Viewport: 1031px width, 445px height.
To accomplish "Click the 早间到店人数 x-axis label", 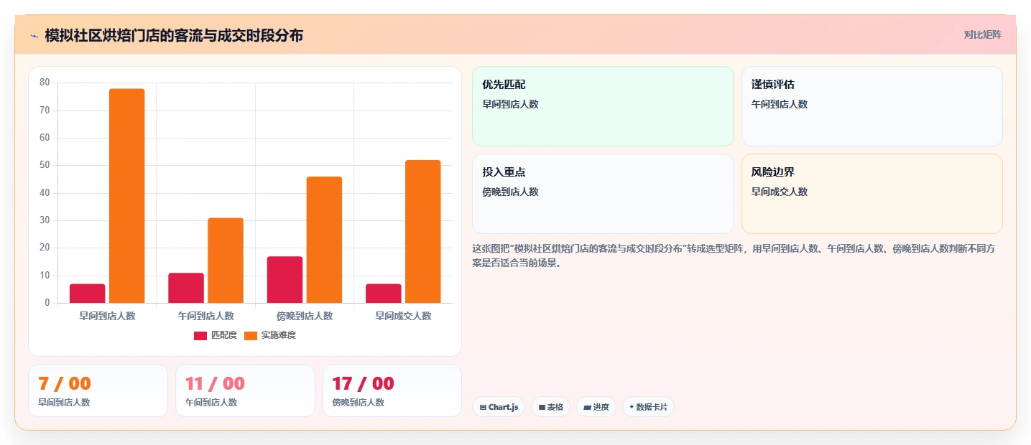I will point(107,316).
